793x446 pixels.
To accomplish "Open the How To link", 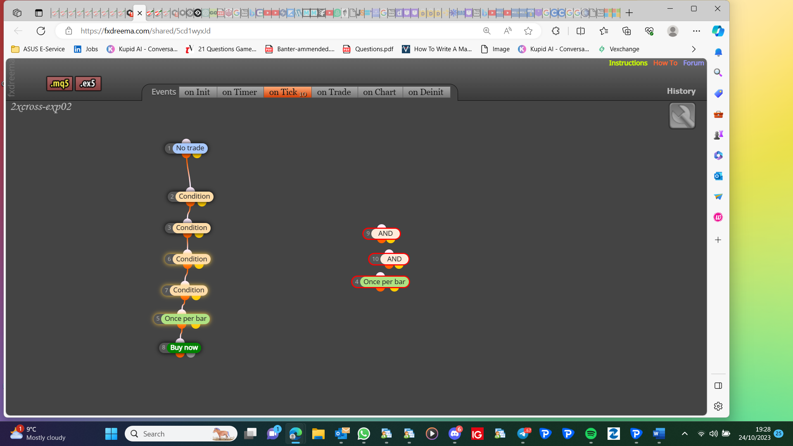I will tap(665, 63).
